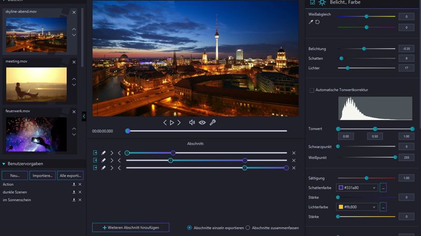
Task: Move meeting.mov up in list
Action: tap(74, 79)
